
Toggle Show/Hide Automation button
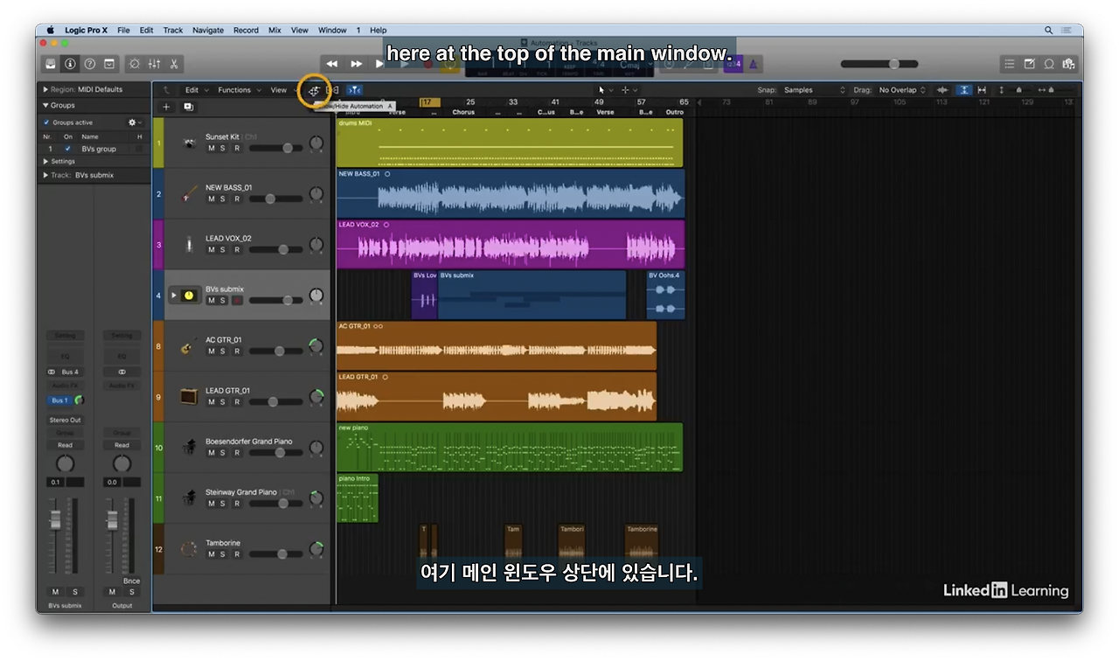tap(314, 90)
